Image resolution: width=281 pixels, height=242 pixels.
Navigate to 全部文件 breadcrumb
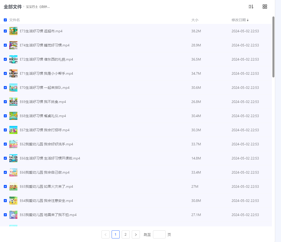tap(13, 7)
